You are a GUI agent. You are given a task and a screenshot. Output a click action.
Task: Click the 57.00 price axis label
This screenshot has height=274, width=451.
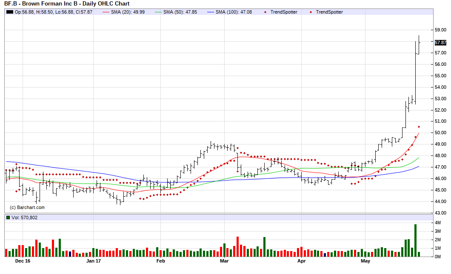click(x=440, y=53)
